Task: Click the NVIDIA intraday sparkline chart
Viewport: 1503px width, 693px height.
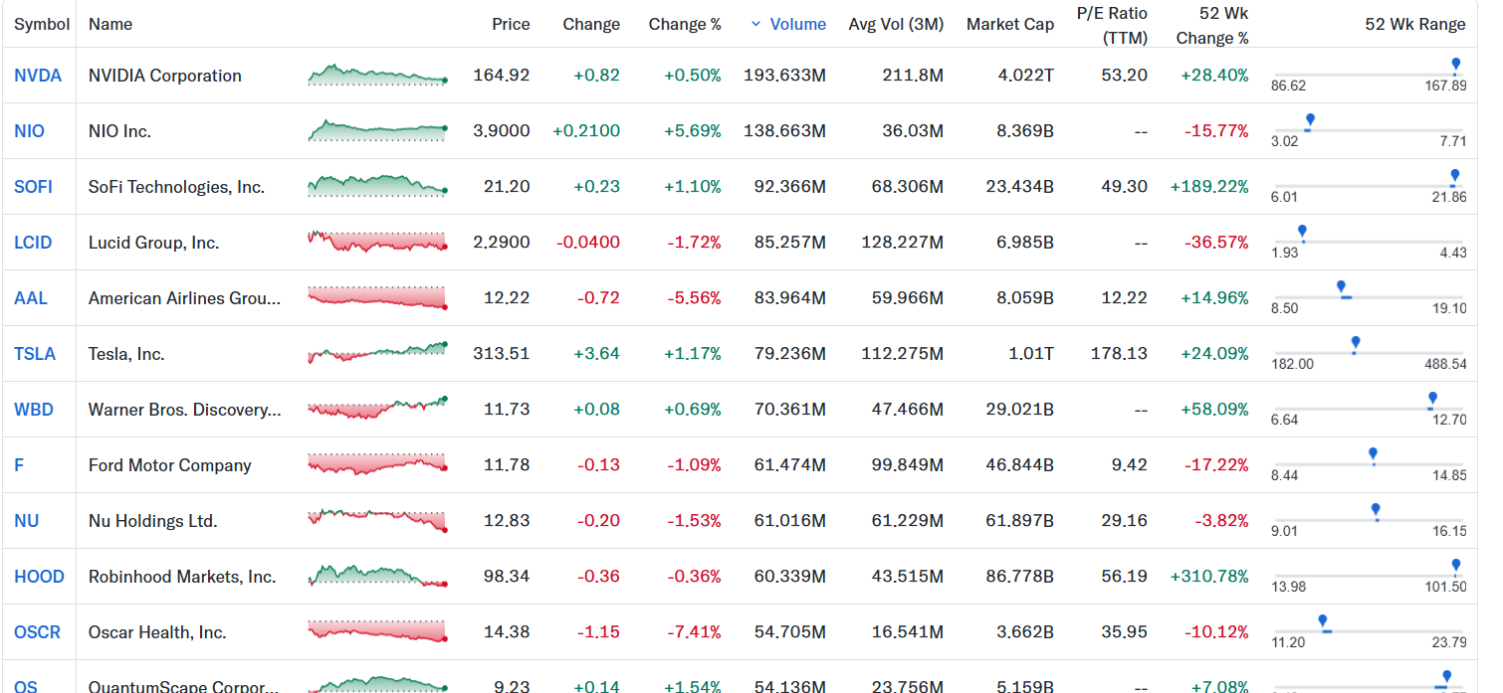Action: (377, 76)
